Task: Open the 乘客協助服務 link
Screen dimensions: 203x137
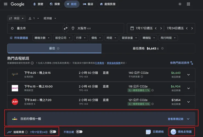Action: coord(114,63)
